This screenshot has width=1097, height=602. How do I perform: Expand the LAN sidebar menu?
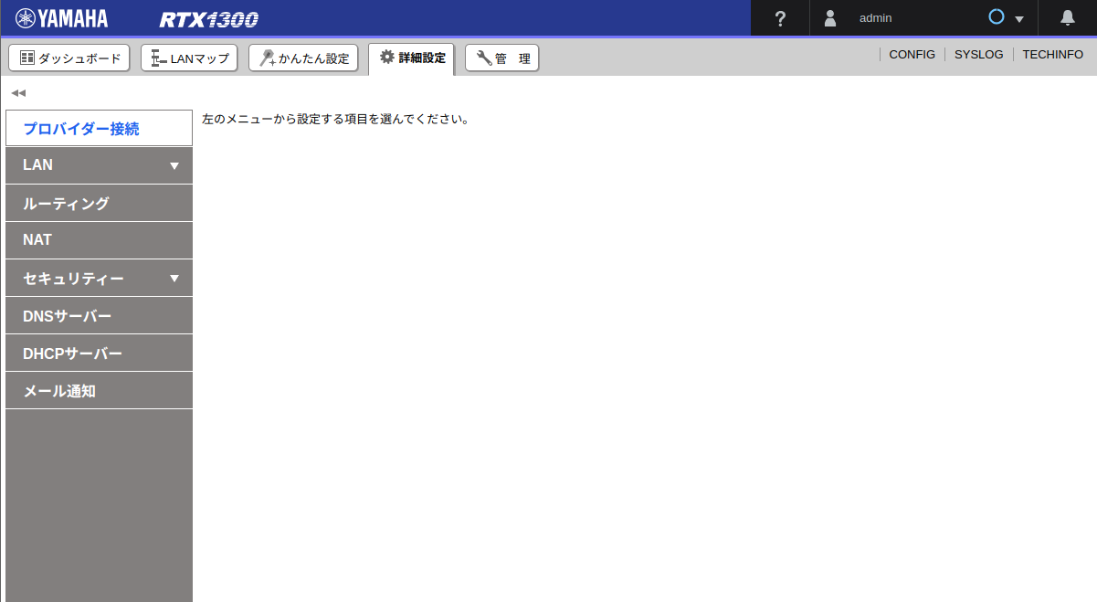[x=99, y=165]
